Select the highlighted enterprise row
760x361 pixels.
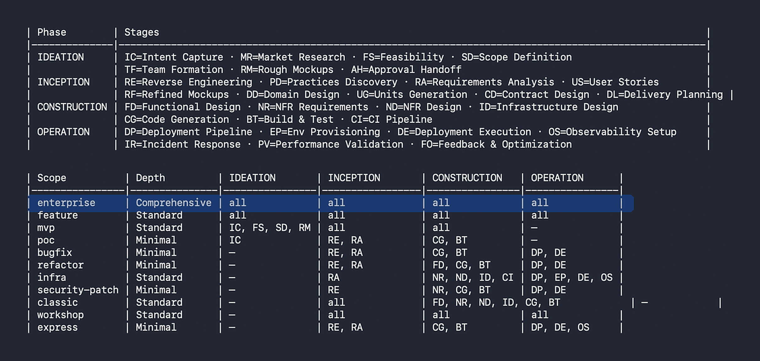(x=331, y=203)
